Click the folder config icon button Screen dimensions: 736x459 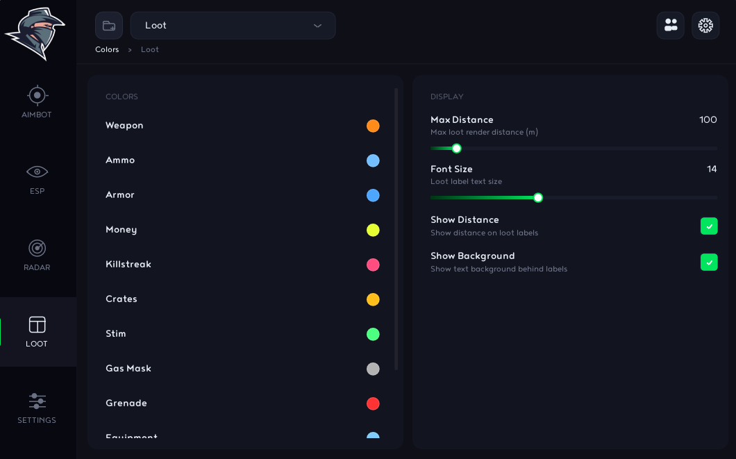point(109,25)
